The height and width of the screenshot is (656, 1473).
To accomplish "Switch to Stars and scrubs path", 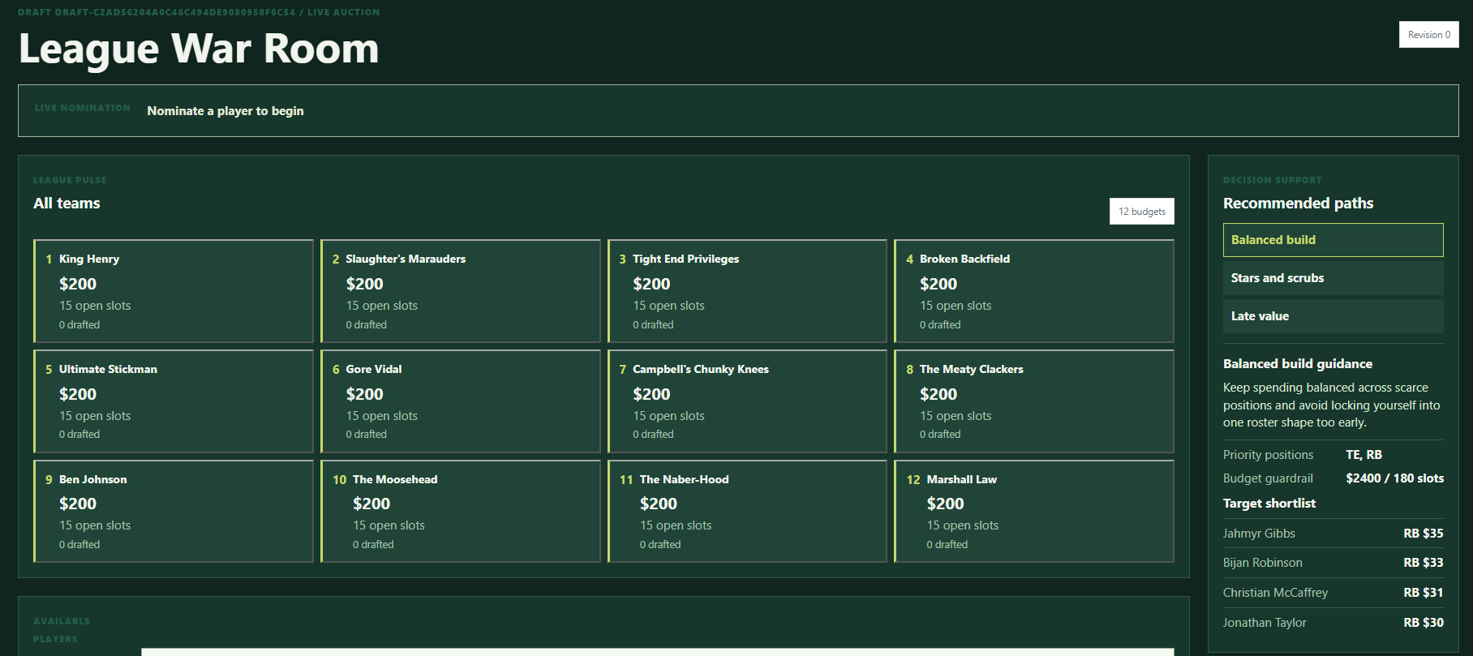I will point(1333,278).
